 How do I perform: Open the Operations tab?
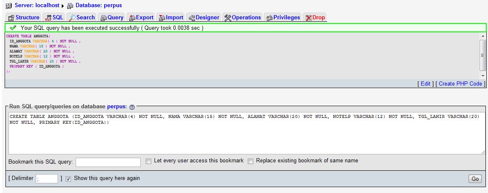242,17
